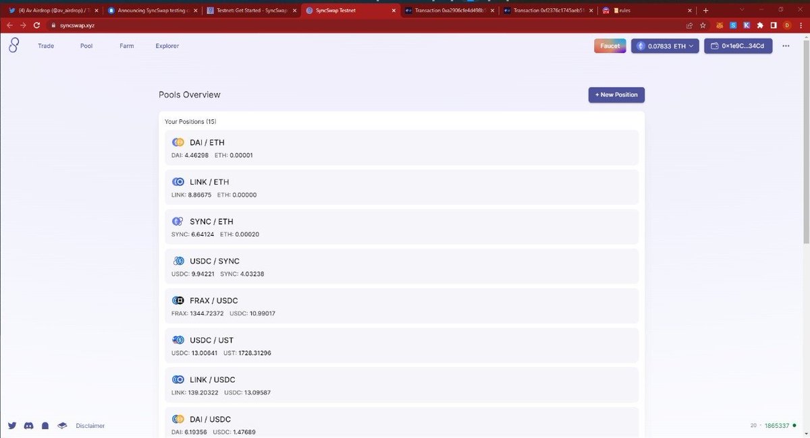810x438 pixels.
Task: Open the Discord link in the footer
Action: [x=29, y=426]
